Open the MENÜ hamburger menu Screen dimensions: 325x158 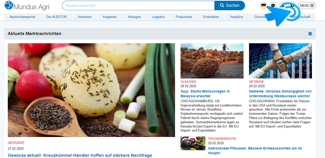(307, 5)
